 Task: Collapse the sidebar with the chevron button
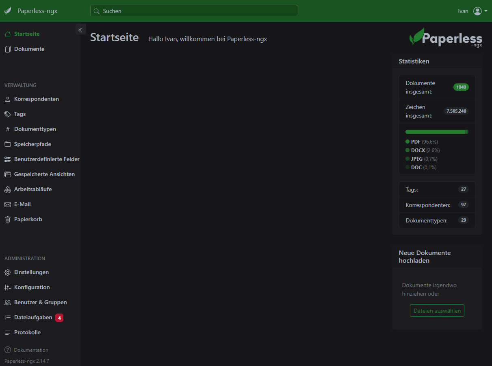point(80,29)
